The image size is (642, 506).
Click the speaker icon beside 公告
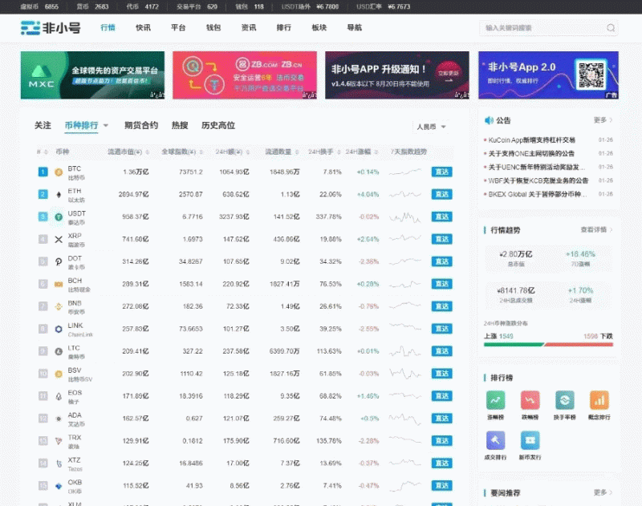tap(490, 119)
